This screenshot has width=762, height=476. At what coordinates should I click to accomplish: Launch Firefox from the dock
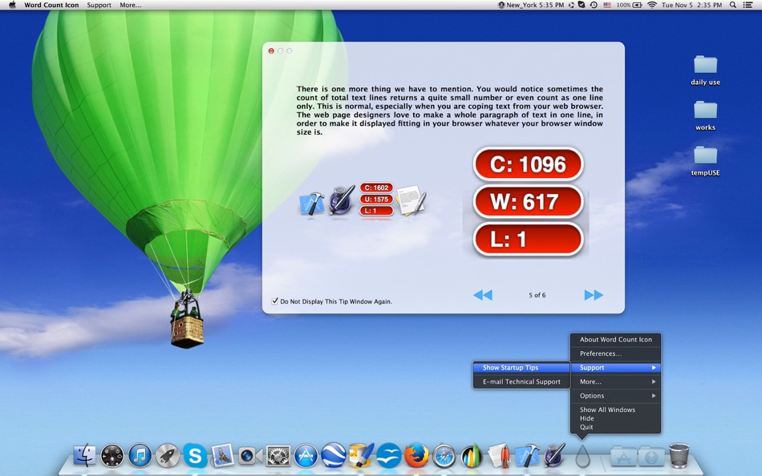point(416,456)
